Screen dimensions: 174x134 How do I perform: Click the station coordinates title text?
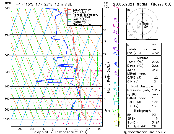pyautogui.click(x=44, y=4)
